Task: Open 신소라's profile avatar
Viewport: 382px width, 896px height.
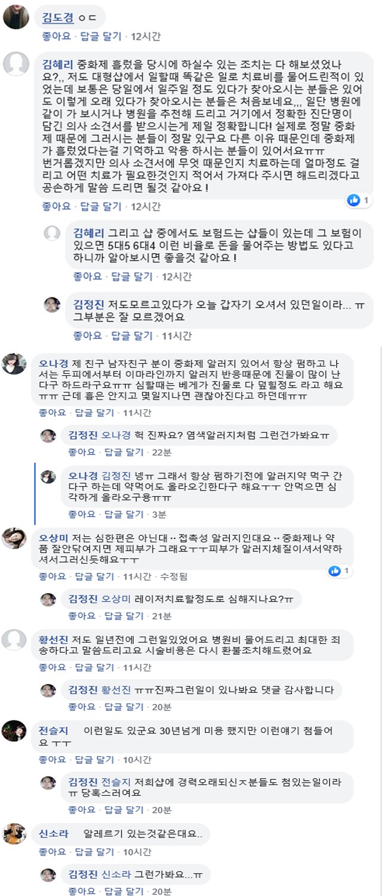Action: (14, 833)
